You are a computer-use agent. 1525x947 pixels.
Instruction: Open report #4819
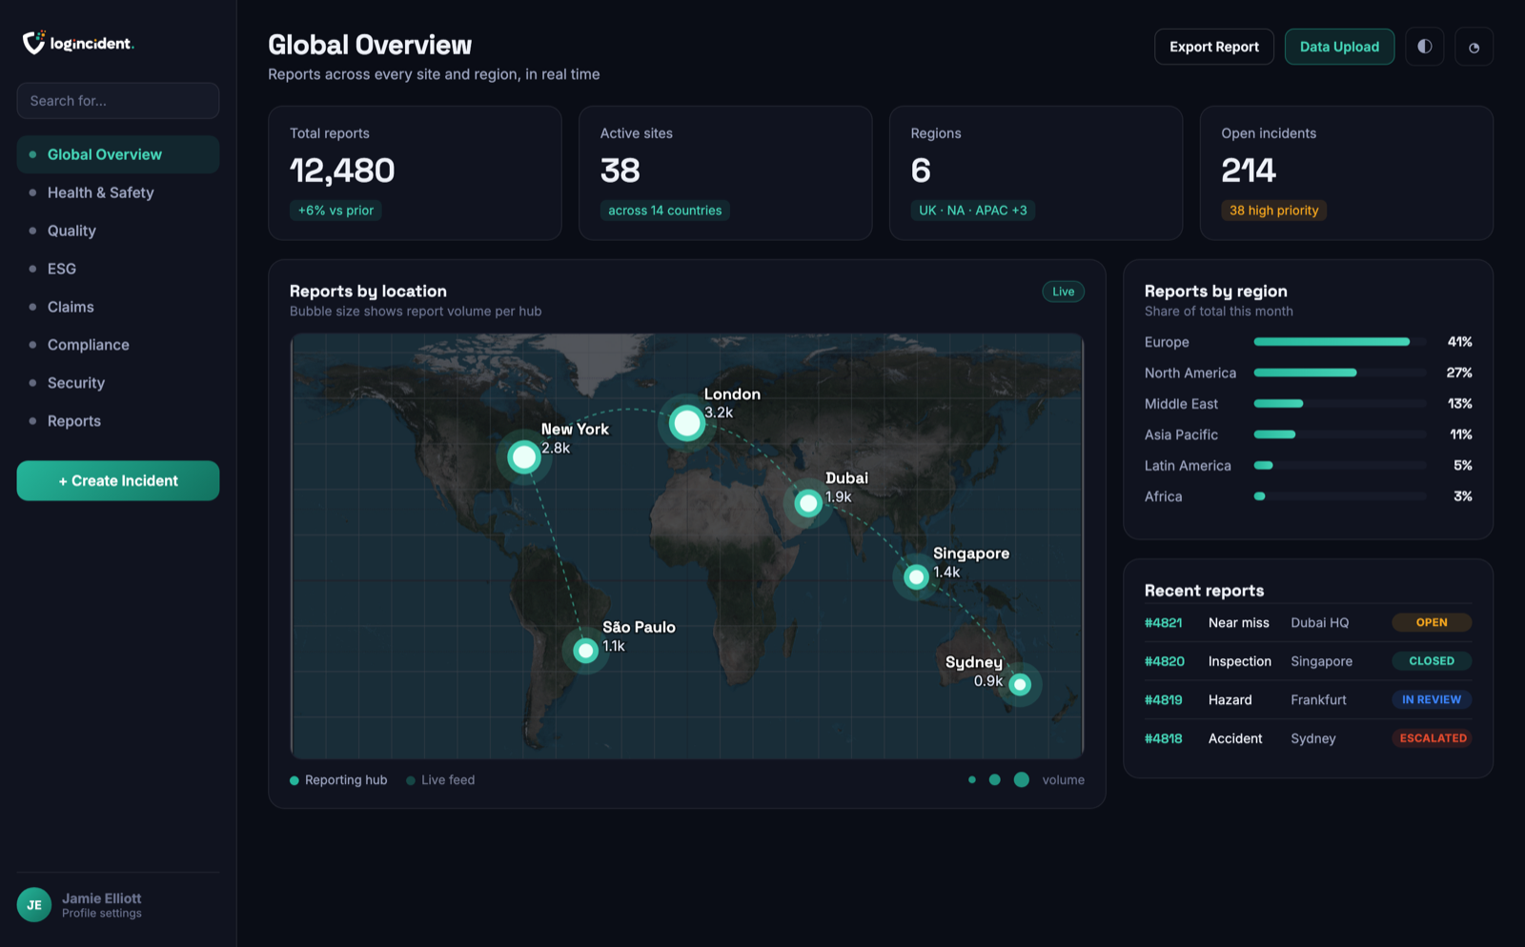(1163, 700)
